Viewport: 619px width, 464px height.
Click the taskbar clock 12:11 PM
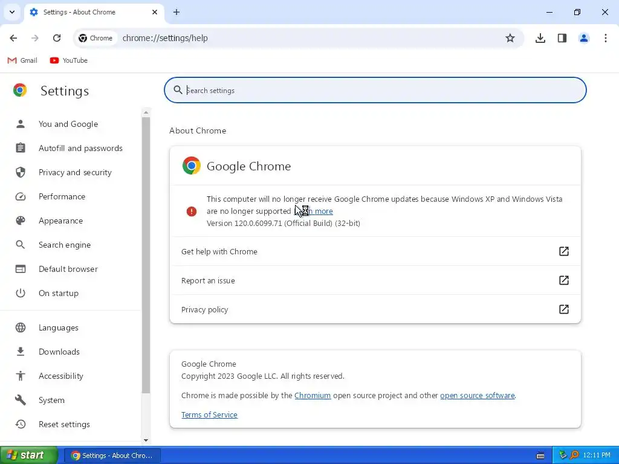pos(597,456)
